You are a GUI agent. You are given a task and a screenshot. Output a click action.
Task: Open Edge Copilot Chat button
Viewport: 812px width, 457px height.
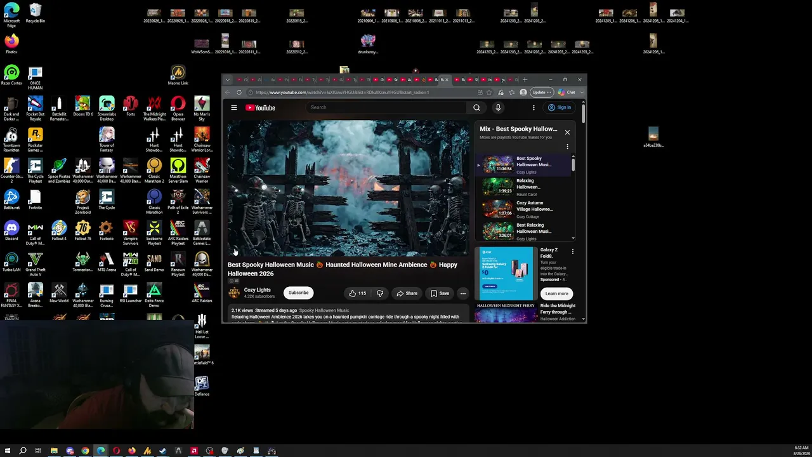[x=566, y=93]
